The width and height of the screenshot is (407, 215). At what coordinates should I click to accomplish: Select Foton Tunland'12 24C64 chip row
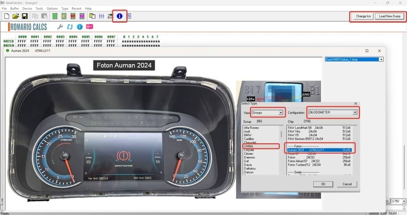point(319,165)
